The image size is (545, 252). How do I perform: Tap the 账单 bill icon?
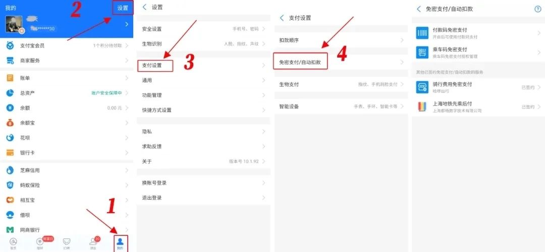point(10,78)
